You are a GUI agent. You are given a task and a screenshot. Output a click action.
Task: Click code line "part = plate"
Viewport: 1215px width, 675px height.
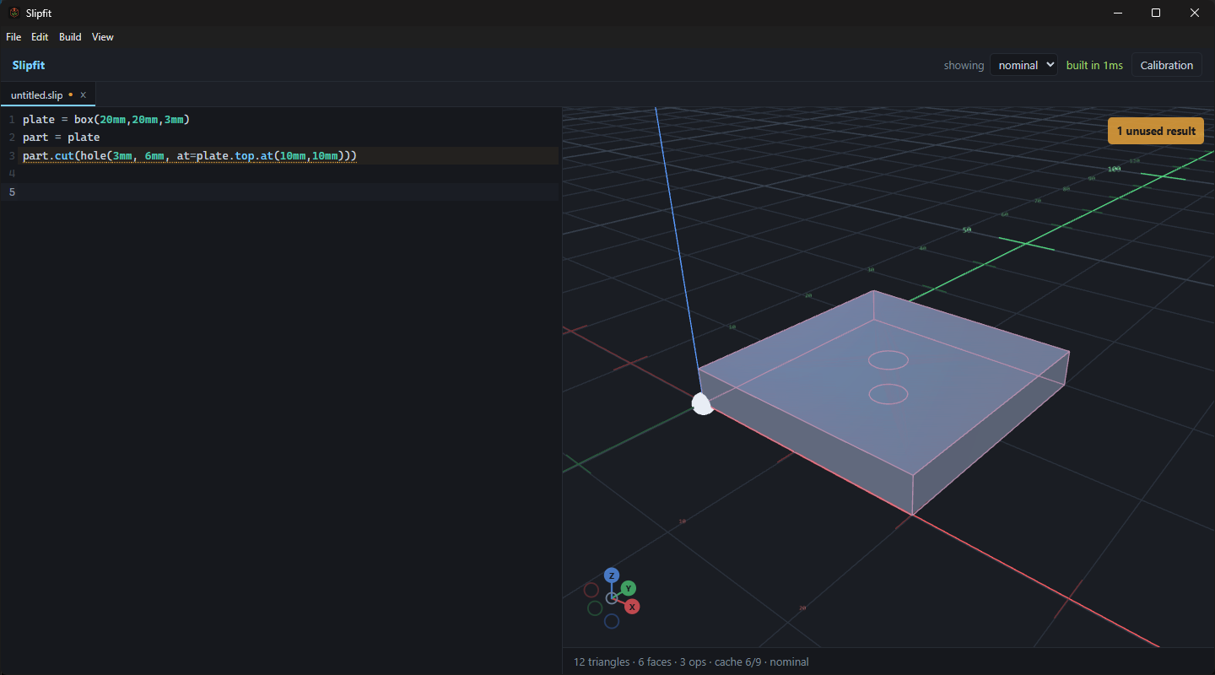[x=62, y=138]
